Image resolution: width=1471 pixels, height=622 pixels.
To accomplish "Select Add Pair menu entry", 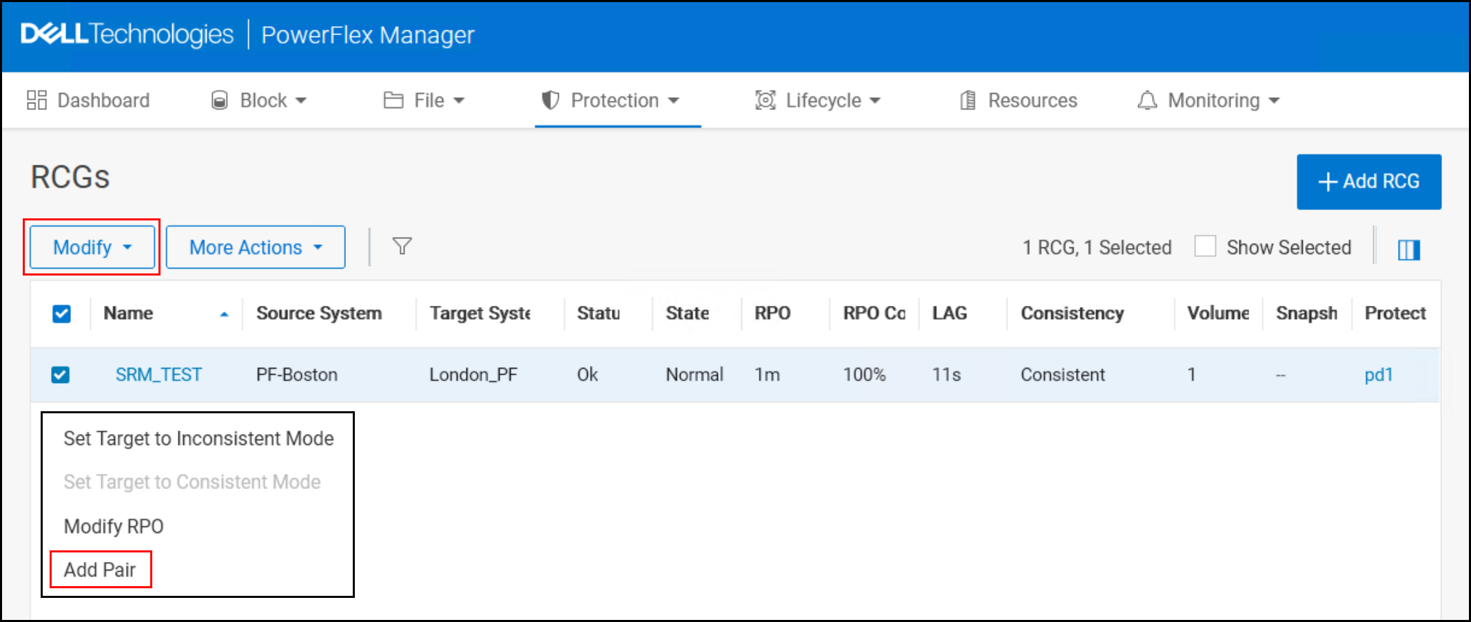I will tap(100, 570).
